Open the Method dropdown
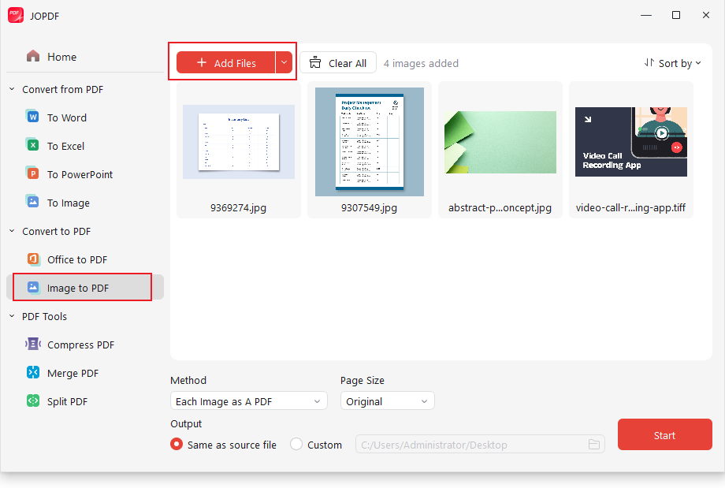The image size is (725, 488). 248,400
